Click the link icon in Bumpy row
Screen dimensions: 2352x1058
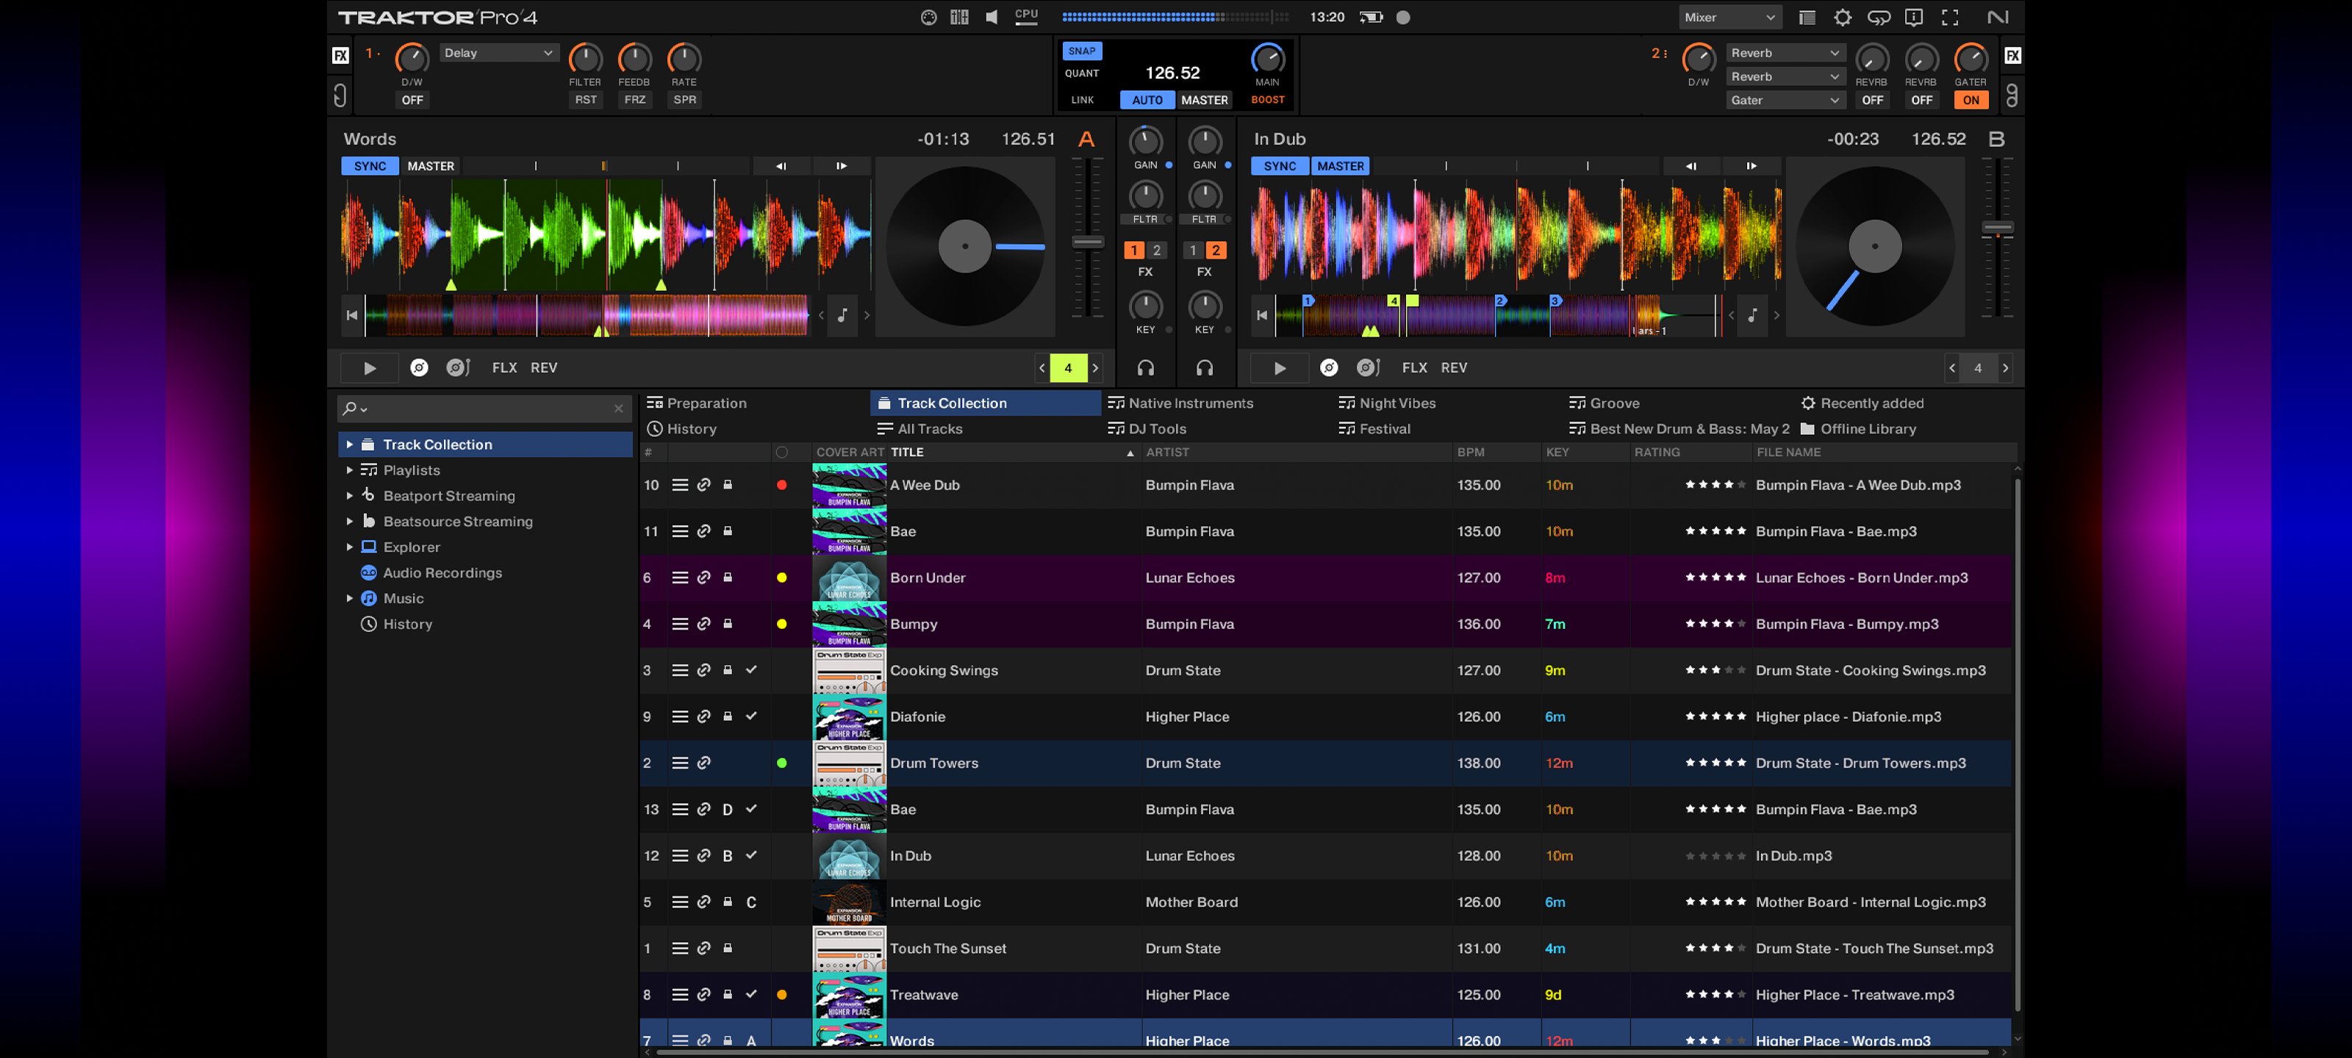pyautogui.click(x=704, y=625)
